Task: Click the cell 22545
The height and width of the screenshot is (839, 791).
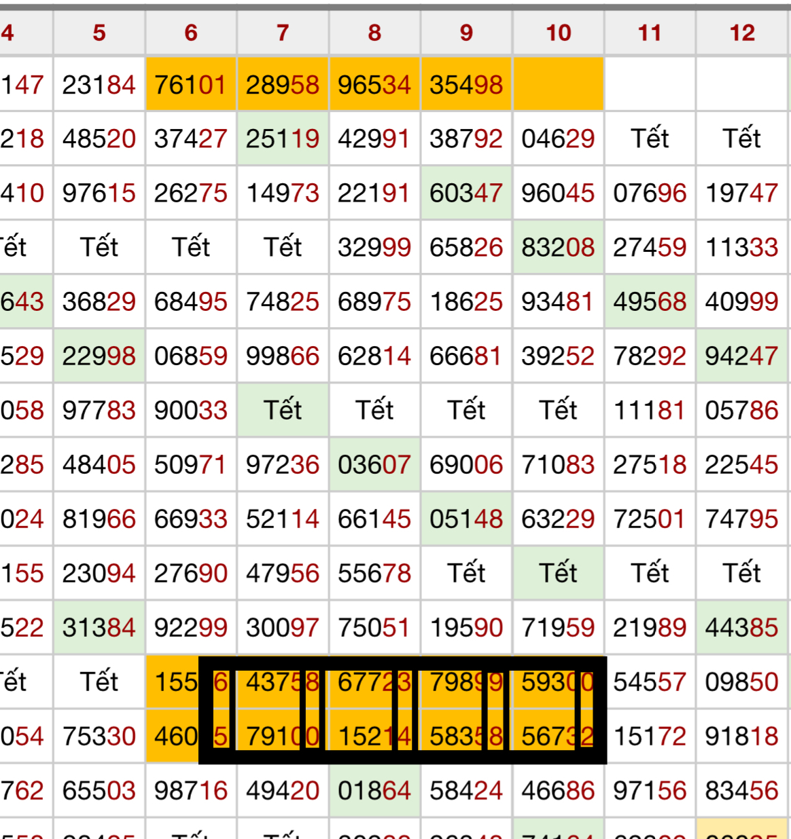Action: pos(742,464)
